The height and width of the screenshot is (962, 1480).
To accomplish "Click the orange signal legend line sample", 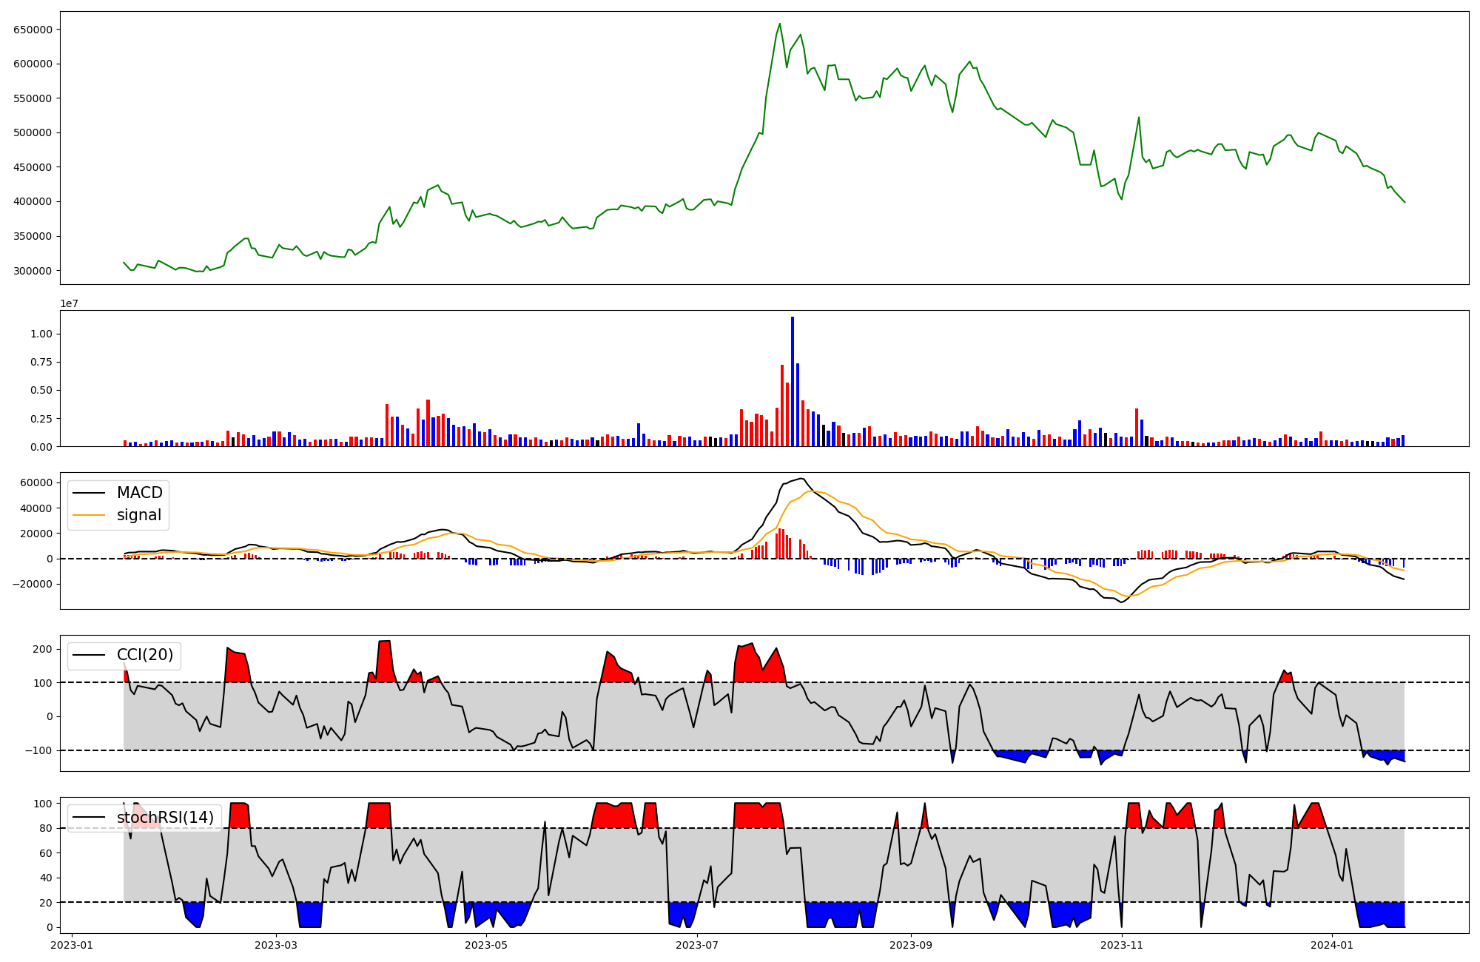I will click(x=89, y=516).
